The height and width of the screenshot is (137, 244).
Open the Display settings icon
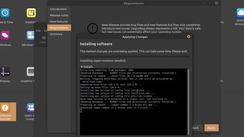(x=5, y=72)
